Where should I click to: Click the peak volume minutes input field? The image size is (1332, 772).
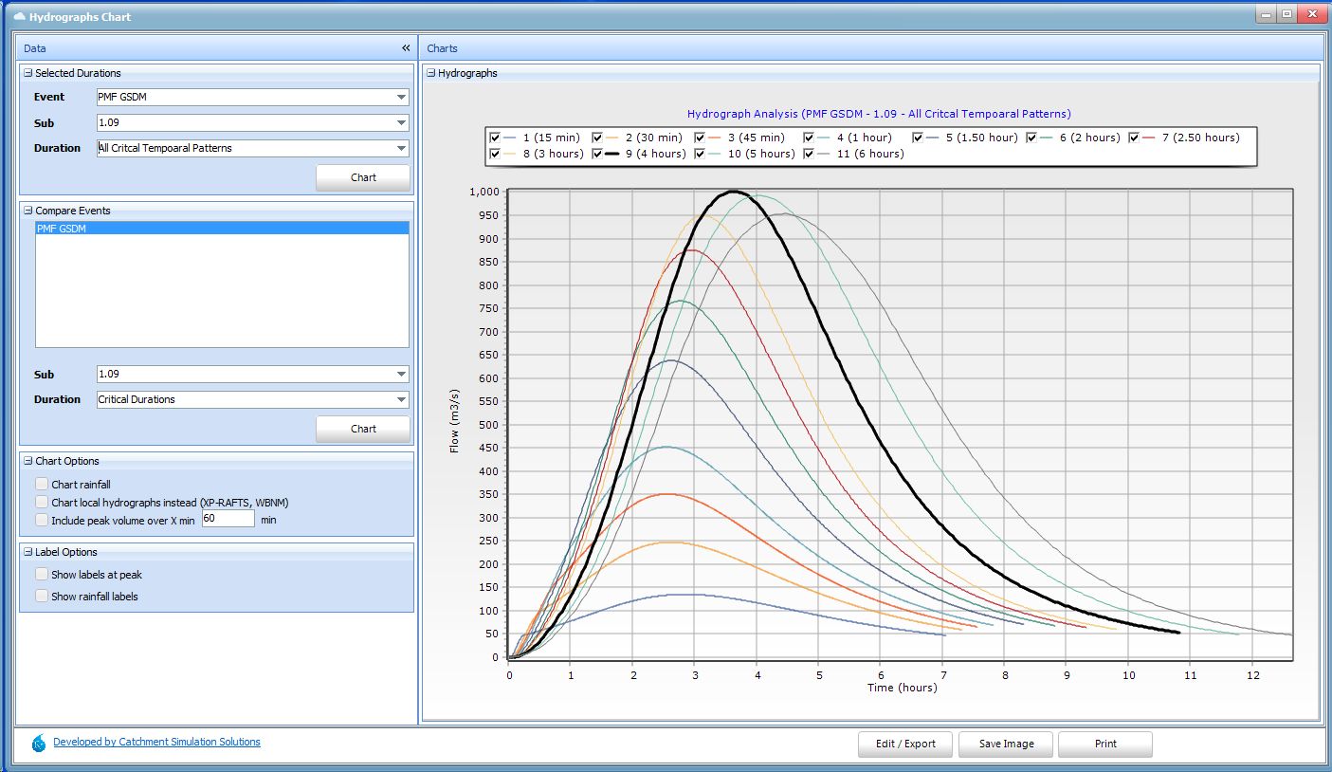228,520
